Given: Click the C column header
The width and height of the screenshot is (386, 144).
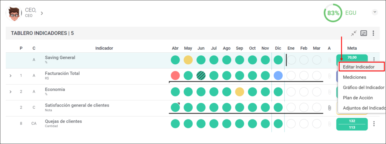Looking at the screenshot, I should (34, 48).
